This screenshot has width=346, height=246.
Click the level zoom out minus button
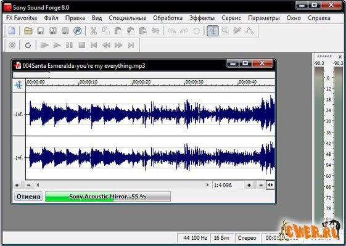[29, 185]
